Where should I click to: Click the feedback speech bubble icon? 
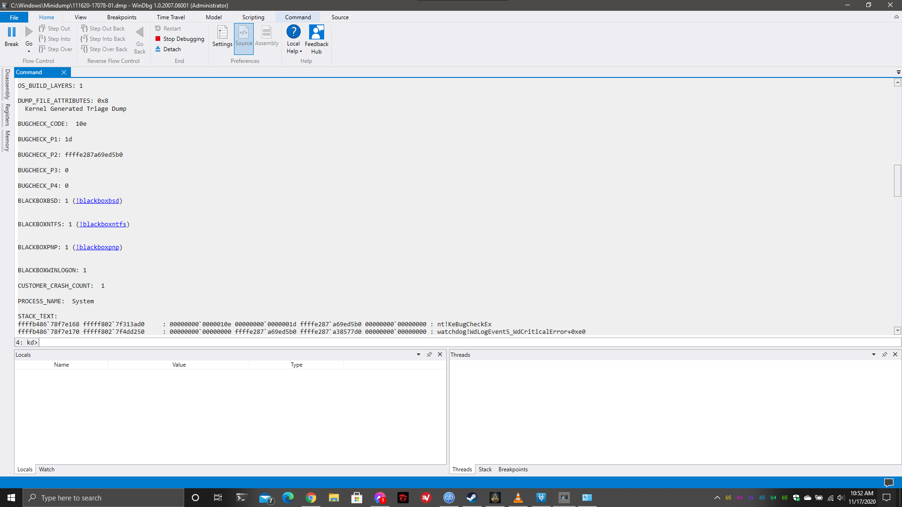(889, 483)
